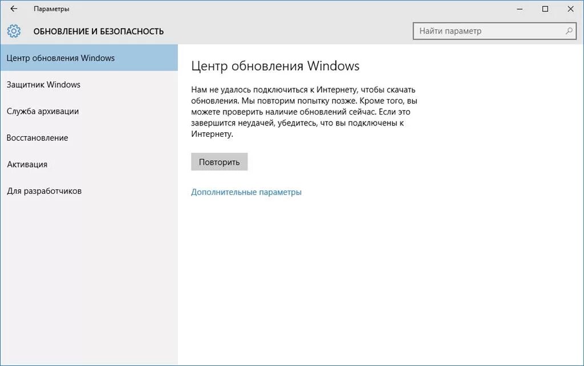Image resolution: width=584 pixels, height=366 pixels.
Task: Open 'Дополнительные параметры' link
Action: (x=246, y=192)
